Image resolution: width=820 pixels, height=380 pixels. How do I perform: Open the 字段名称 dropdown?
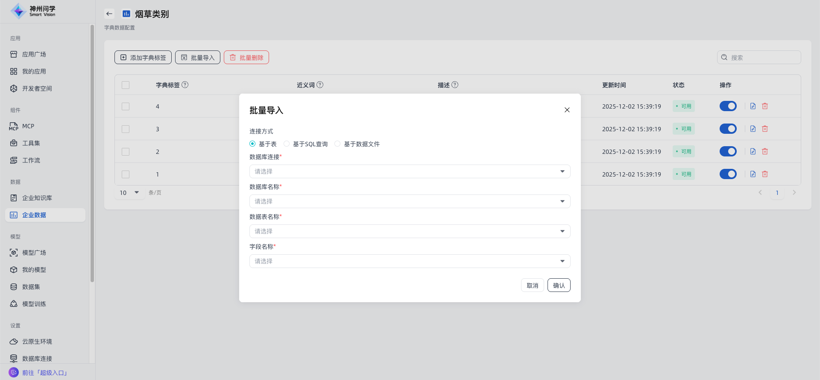[x=410, y=261]
